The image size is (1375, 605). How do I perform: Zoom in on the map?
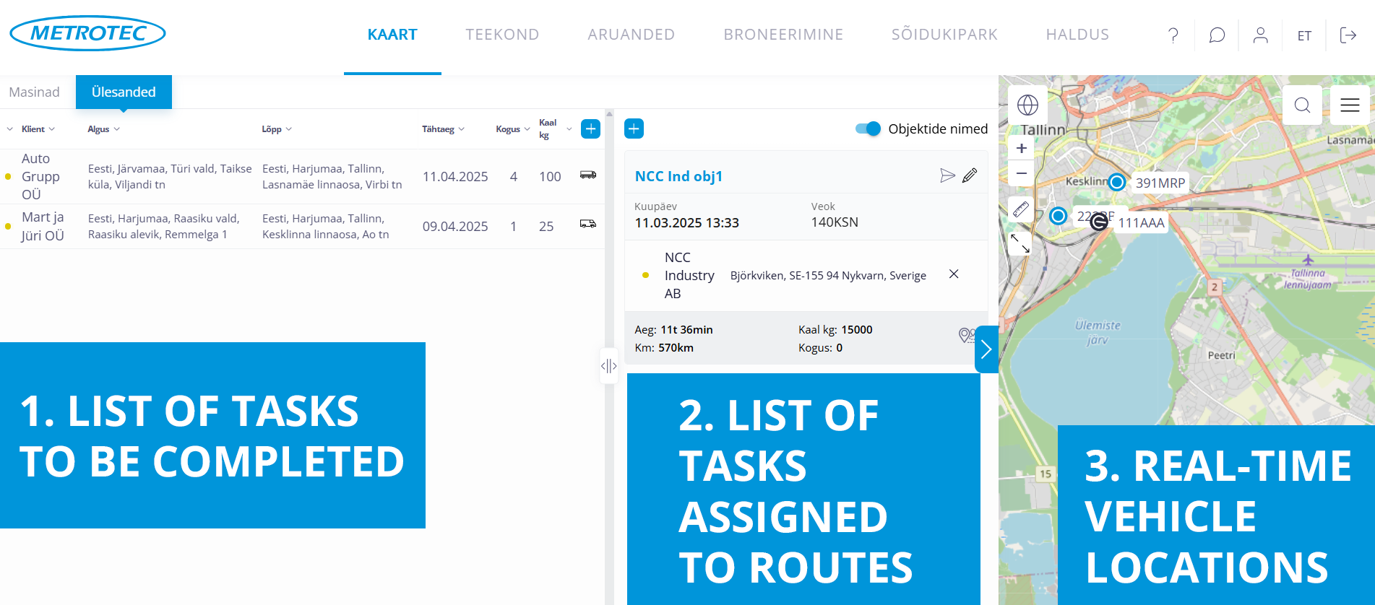(x=1022, y=149)
